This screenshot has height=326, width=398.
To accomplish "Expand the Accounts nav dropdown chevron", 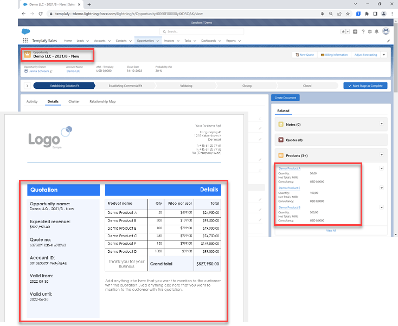I will 109,41.
